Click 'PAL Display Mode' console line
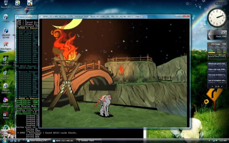This screenshot has height=143, width=229. 26,106
